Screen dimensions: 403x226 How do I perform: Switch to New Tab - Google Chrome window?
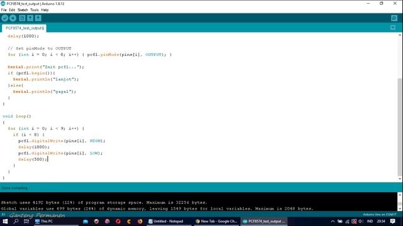click(217, 221)
